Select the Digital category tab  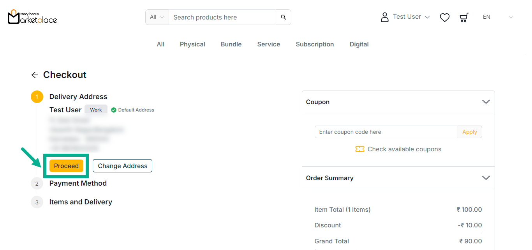[x=359, y=44]
